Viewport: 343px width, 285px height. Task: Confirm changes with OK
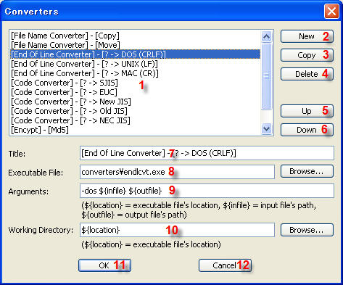104,265
